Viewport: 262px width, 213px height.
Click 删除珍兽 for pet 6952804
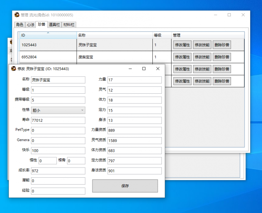click(222, 57)
